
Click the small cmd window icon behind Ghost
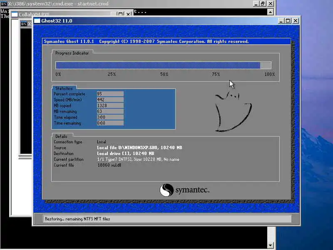coord(24,24)
